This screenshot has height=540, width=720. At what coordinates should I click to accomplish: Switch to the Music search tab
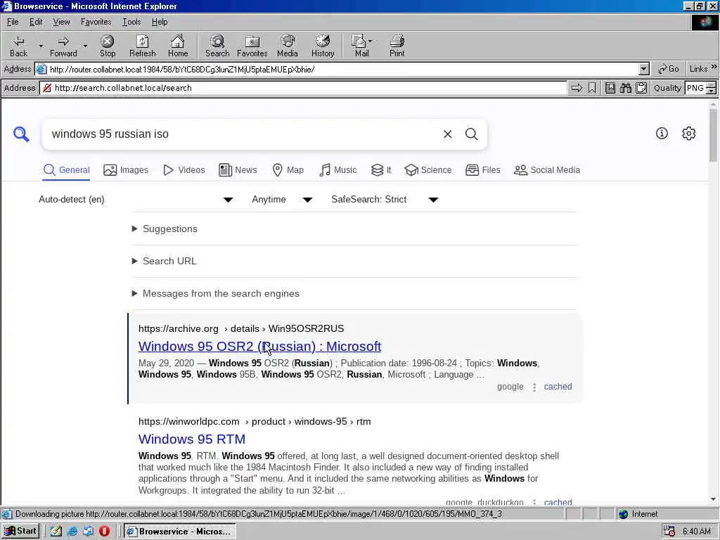click(x=337, y=170)
